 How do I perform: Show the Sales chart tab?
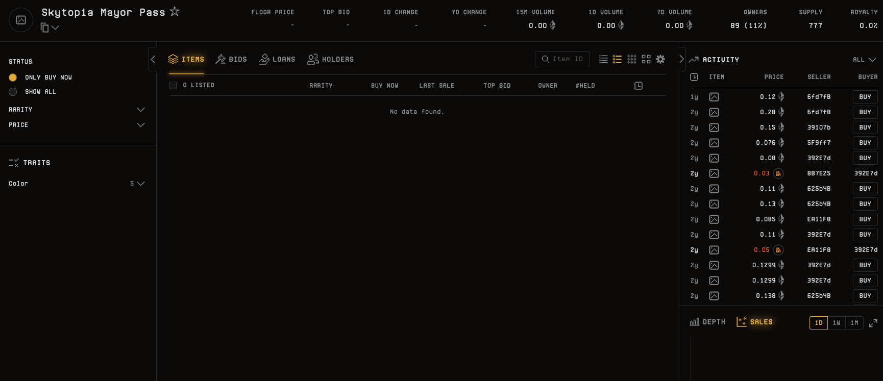pyautogui.click(x=754, y=322)
